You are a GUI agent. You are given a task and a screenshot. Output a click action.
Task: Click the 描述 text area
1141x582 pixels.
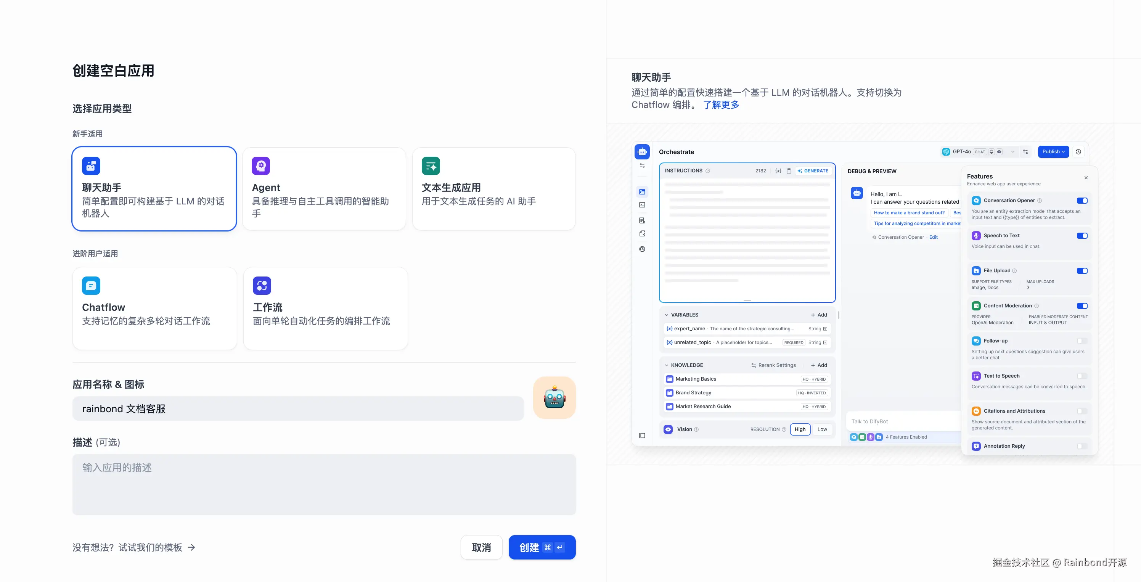(323, 484)
